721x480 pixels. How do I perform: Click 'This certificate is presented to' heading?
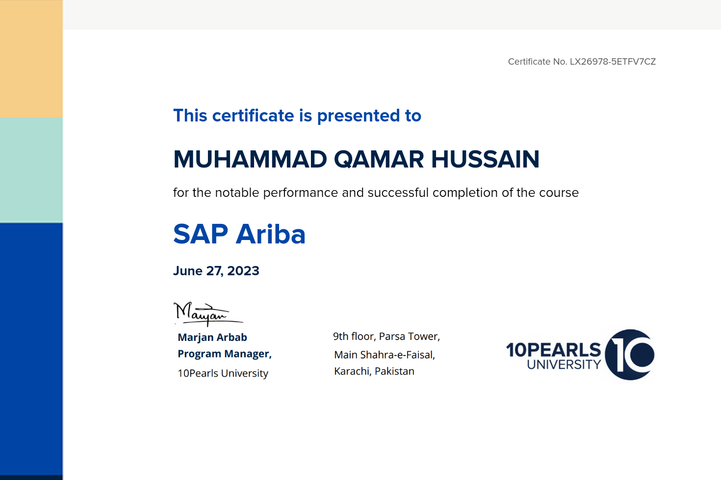point(297,116)
